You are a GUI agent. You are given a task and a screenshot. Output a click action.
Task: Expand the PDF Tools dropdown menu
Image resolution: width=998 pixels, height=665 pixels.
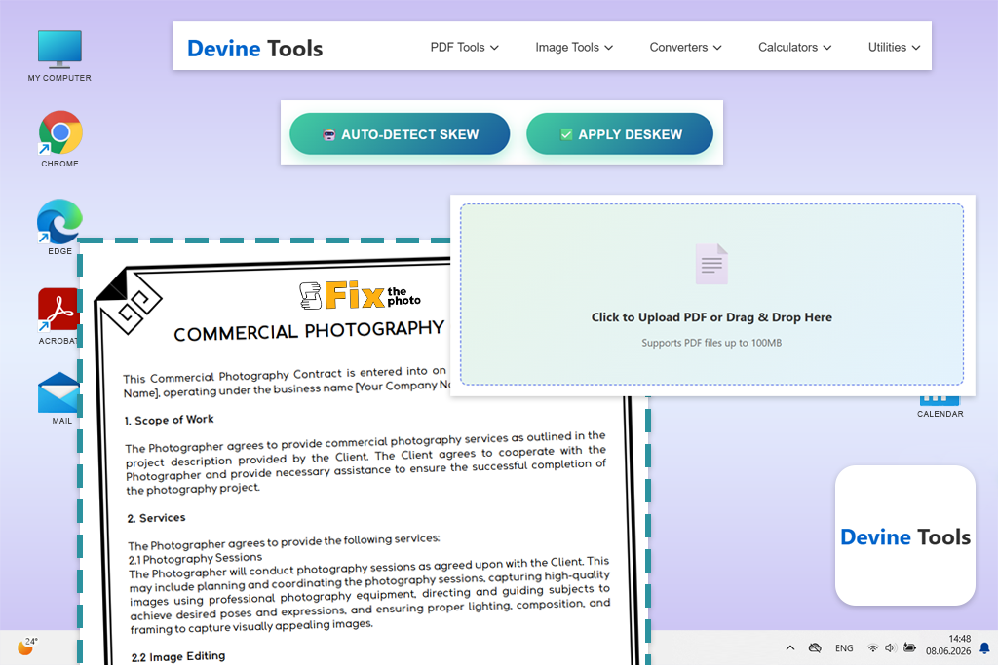[x=464, y=47]
